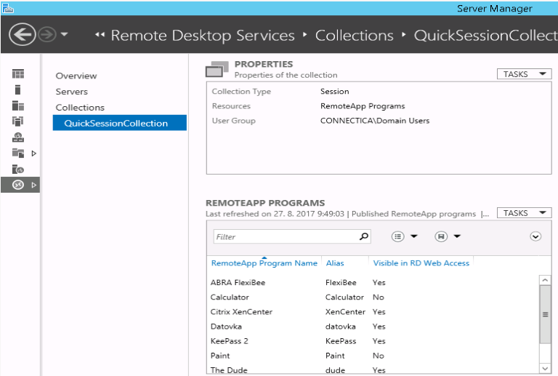The height and width of the screenshot is (376, 558).
Task: Expand the Remote Desktop Services sidebar arrow
Action: 34,185
